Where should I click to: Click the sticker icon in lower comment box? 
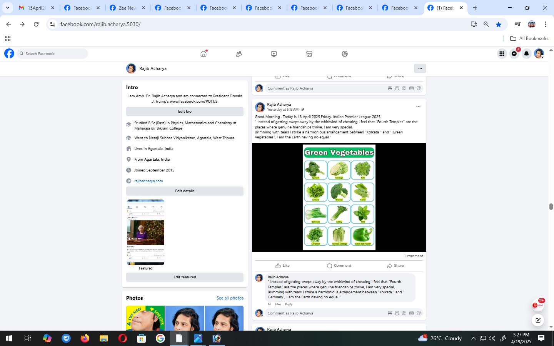(419, 313)
